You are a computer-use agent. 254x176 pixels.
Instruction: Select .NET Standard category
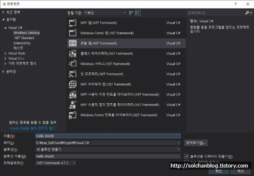24,38
